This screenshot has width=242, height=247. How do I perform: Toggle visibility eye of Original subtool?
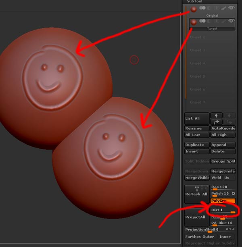click(232, 8)
